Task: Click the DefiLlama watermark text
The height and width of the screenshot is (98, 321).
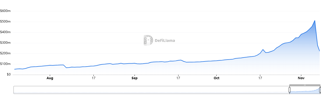Action: click(x=165, y=41)
